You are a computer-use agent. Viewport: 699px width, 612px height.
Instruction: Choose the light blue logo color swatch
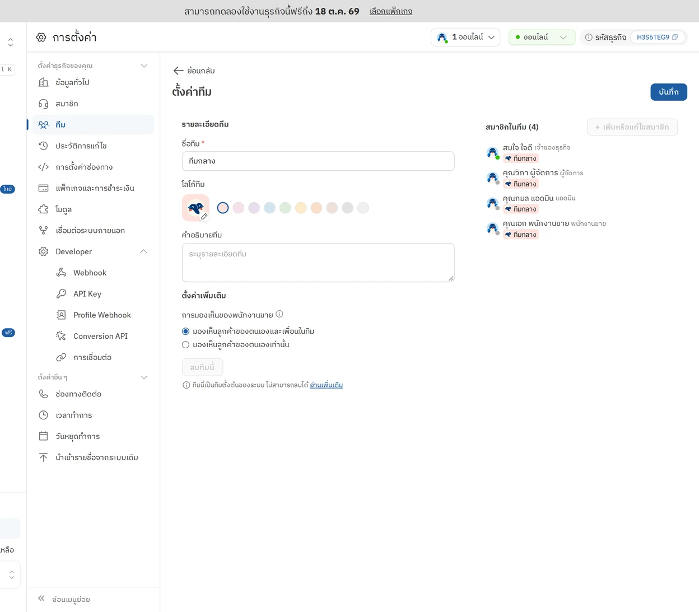[270, 208]
